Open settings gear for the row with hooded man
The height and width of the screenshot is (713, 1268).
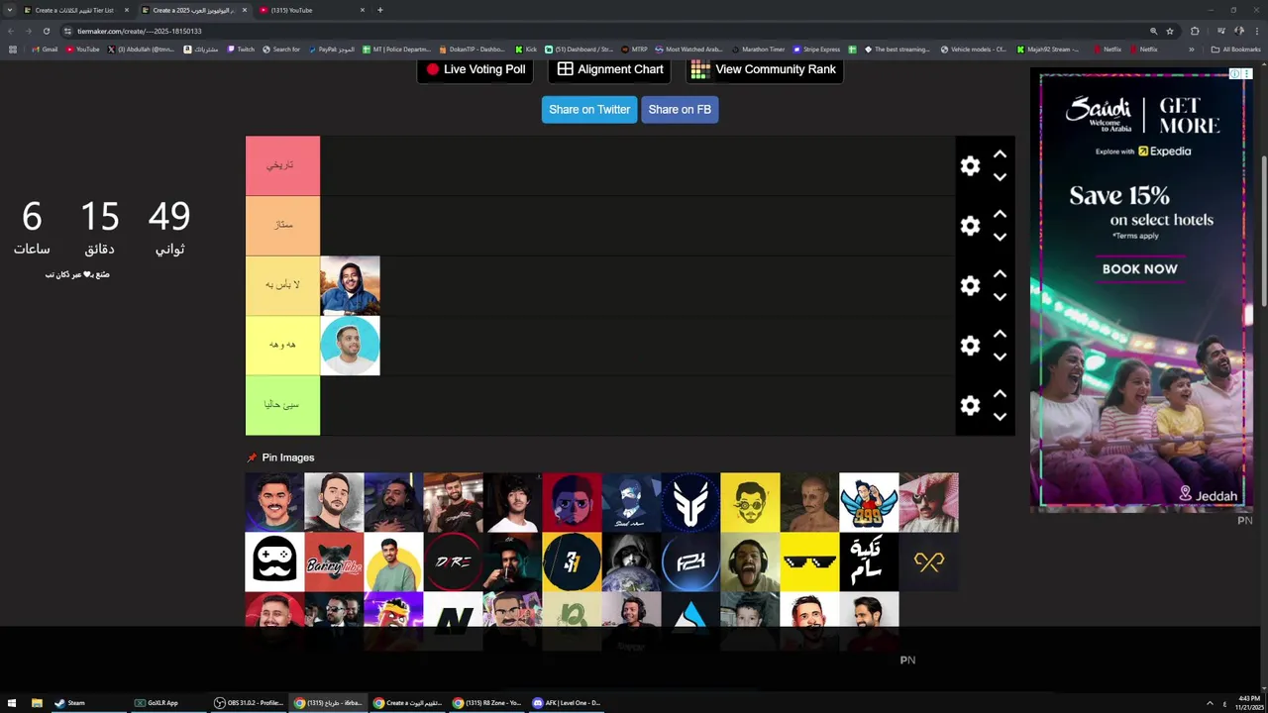970,286
